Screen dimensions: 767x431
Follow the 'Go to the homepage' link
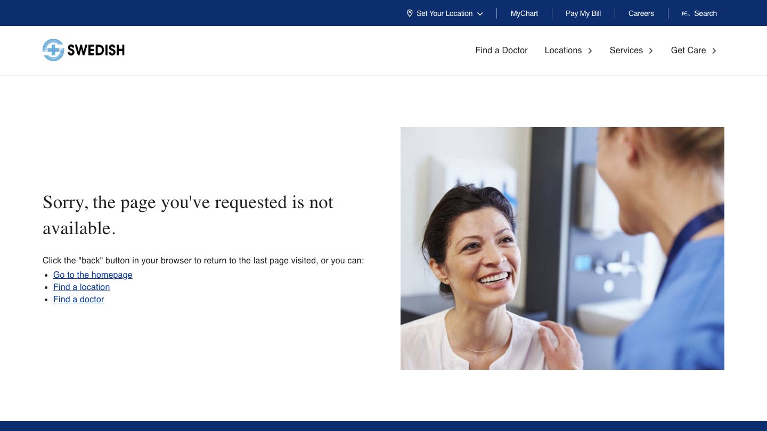93,275
